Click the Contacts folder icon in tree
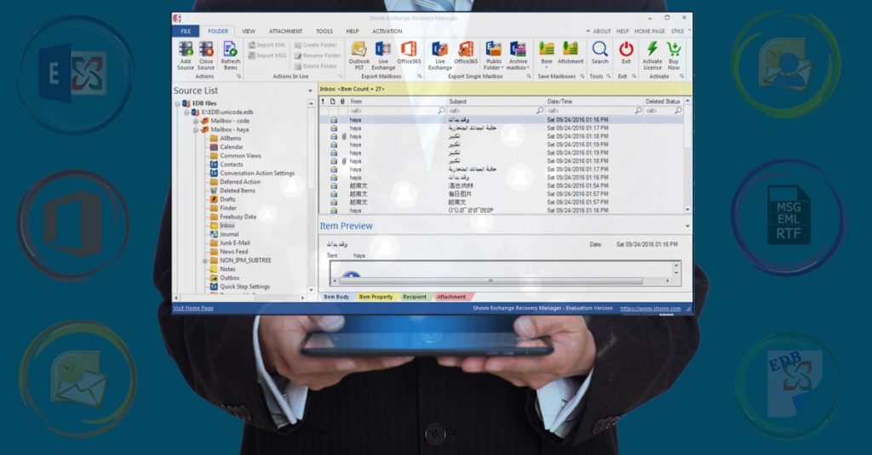 click(214, 164)
